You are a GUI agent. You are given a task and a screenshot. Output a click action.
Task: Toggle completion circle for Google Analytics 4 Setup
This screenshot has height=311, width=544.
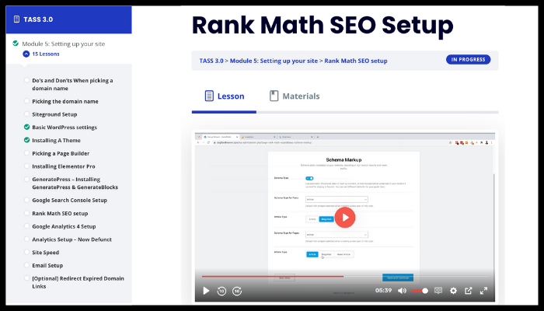pyautogui.click(x=26, y=226)
